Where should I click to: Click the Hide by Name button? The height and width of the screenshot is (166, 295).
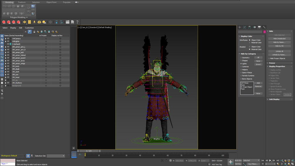click(279, 42)
